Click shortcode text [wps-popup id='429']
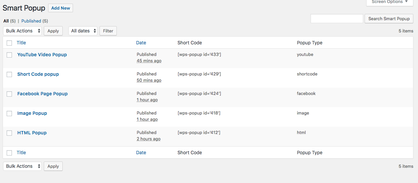418x183 pixels. pos(199,74)
